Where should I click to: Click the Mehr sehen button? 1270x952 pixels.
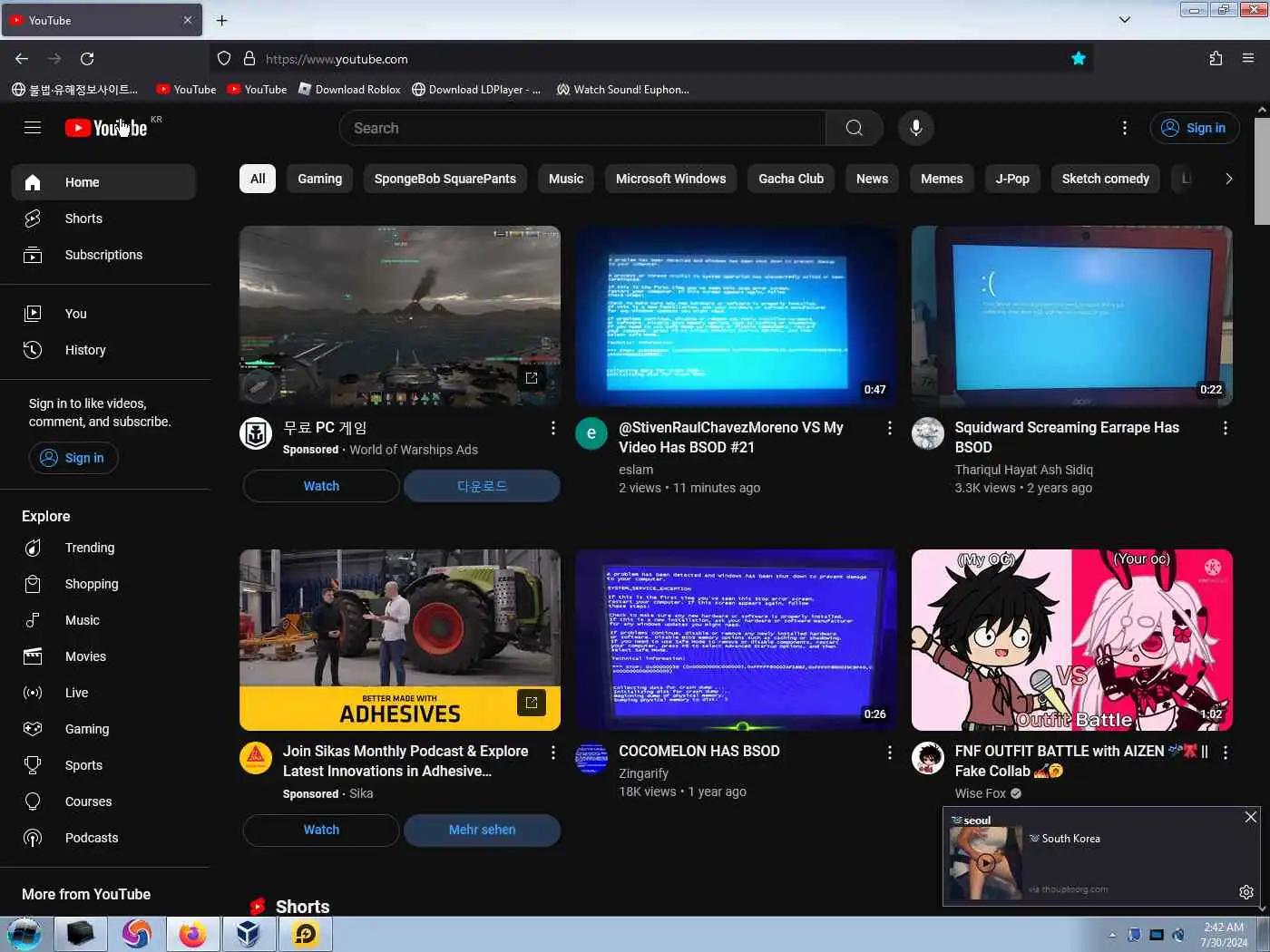coord(482,830)
